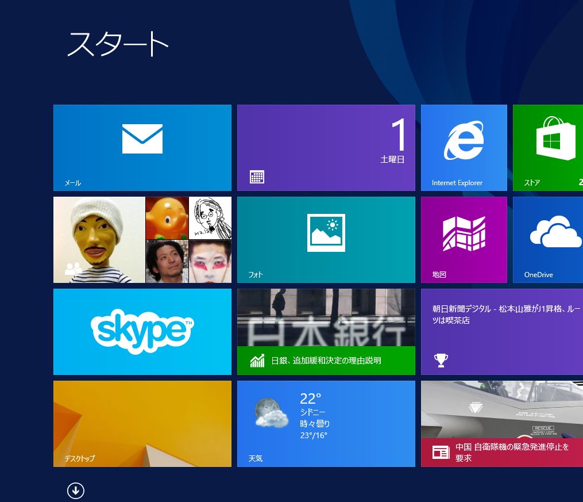
Task: Open the Maps (地図) tile
Action: point(464,240)
